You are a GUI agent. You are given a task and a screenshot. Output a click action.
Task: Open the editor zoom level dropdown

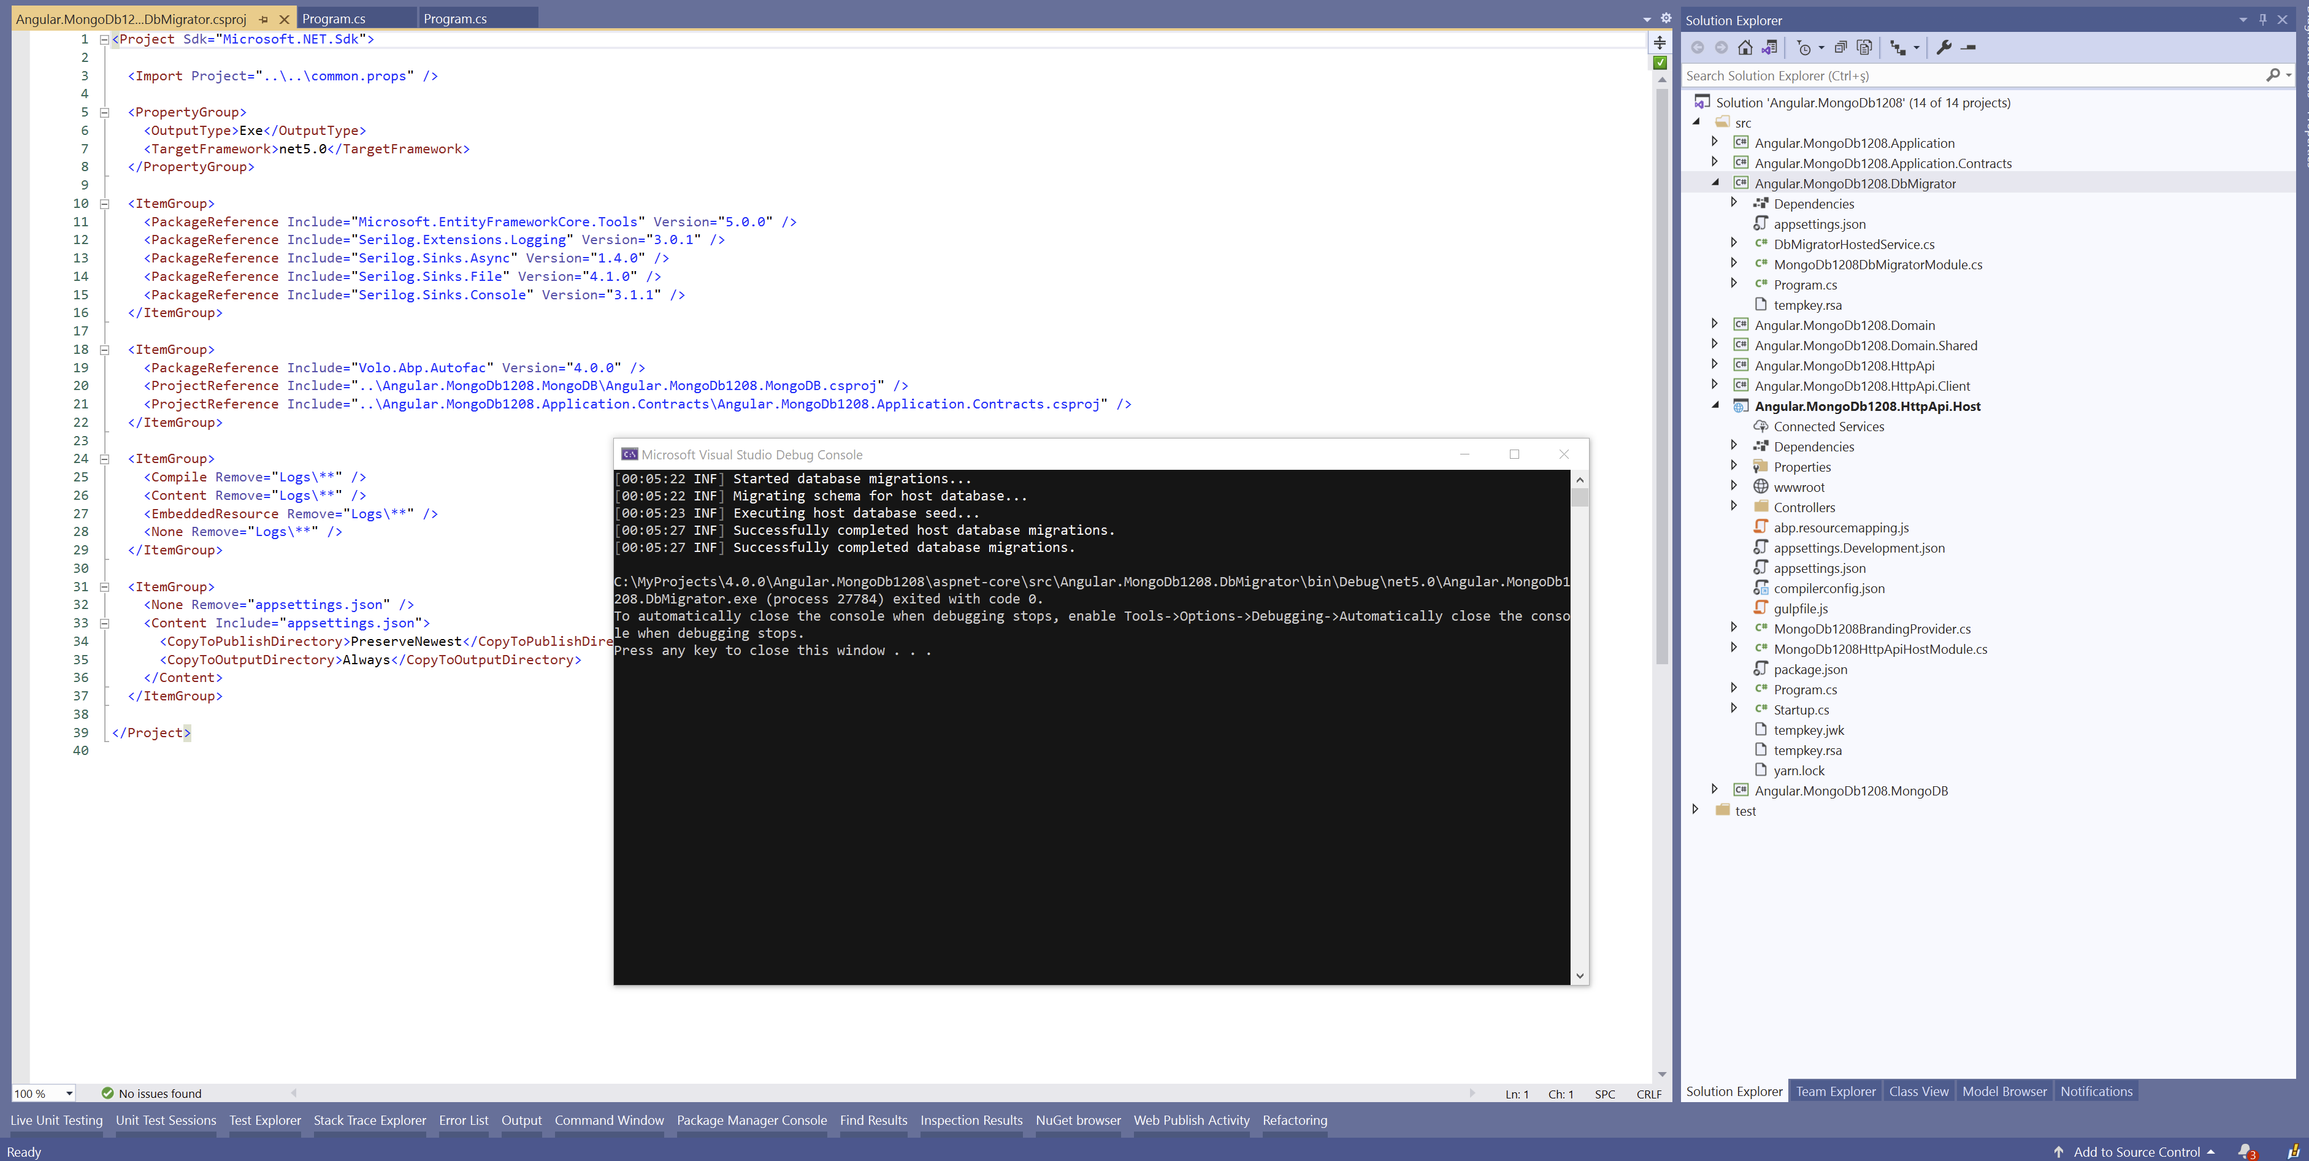(69, 1093)
